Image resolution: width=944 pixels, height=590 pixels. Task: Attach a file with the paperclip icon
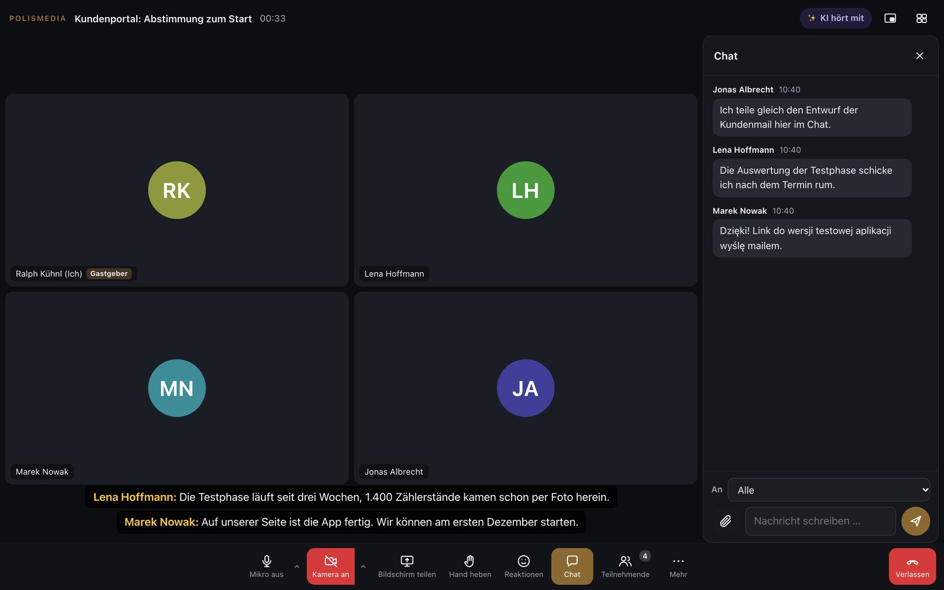click(726, 521)
